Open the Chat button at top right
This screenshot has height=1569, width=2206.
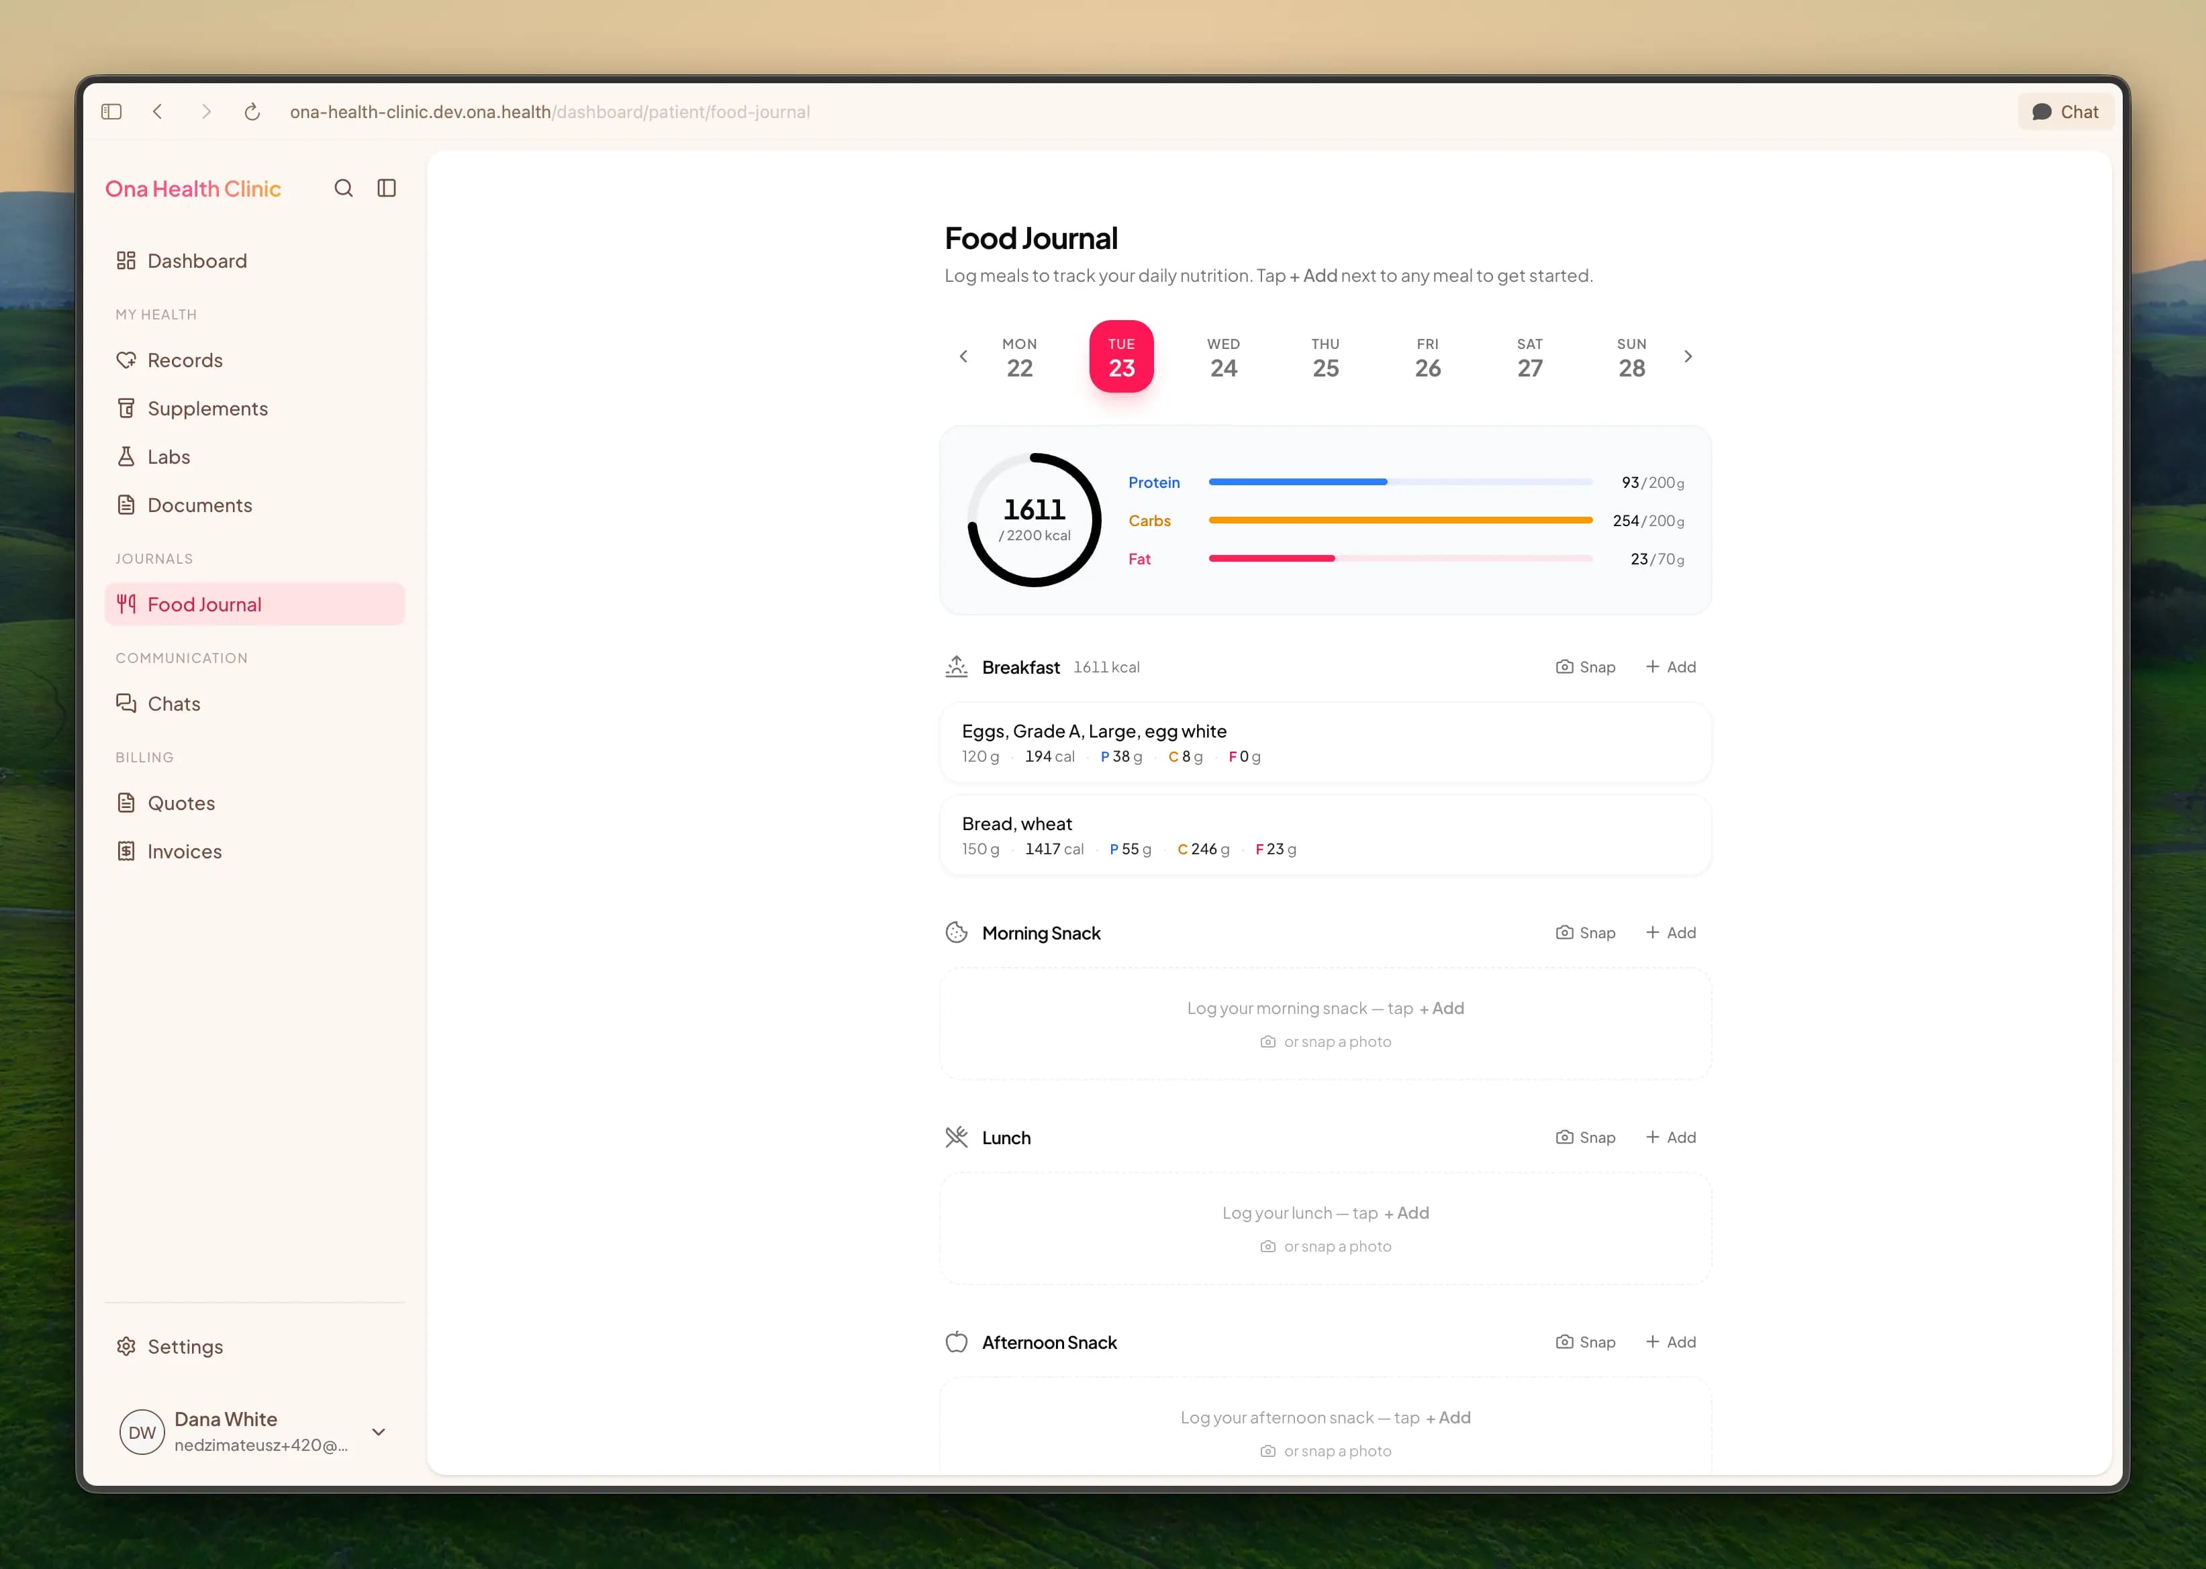(2065, 112)
